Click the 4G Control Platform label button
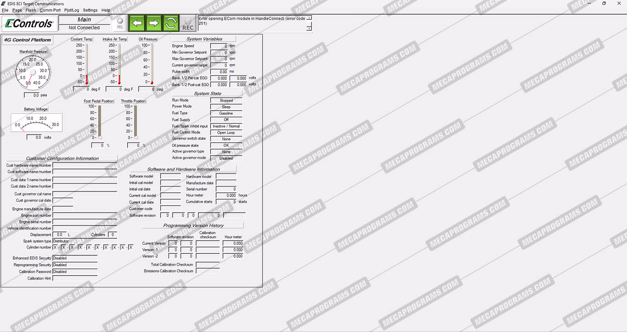The height and width of the screenshot is (332, 627). [x=28, y=40]
